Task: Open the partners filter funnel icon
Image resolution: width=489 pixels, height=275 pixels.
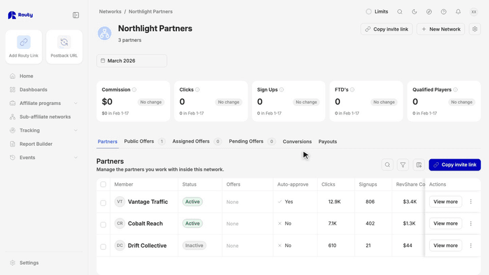Action: pyautogui.click(x=403, y=165)
